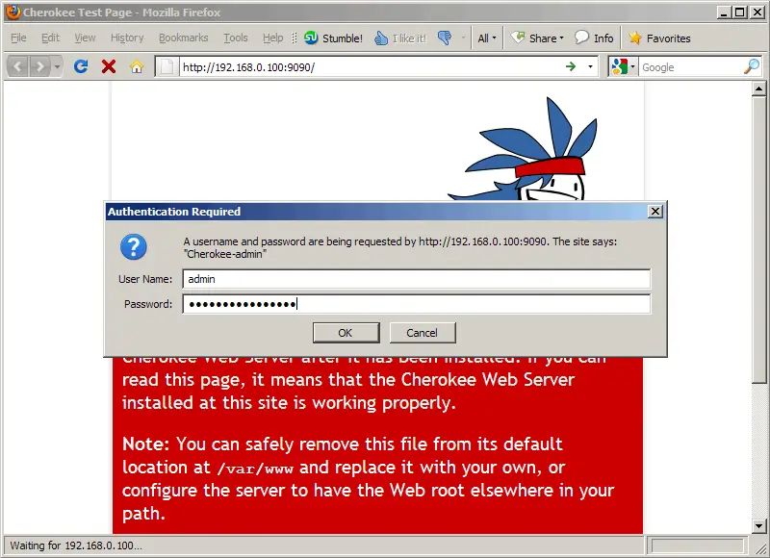Screen dimensions: 770x558
Task: Click the Cherokee mascot image
Action: click(525, 148)
